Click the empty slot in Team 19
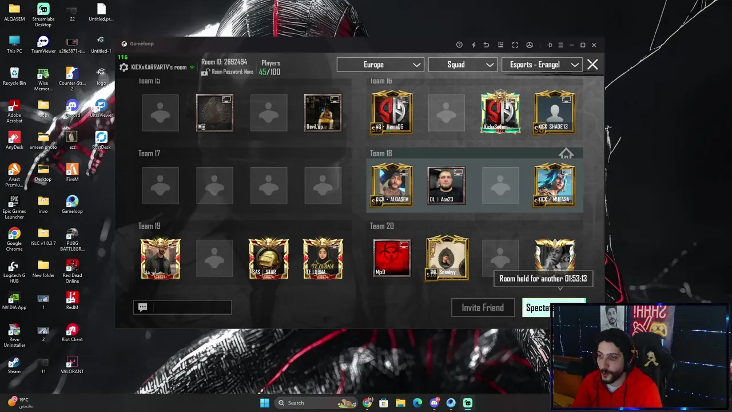732x412 pixels. pos(214,259)
